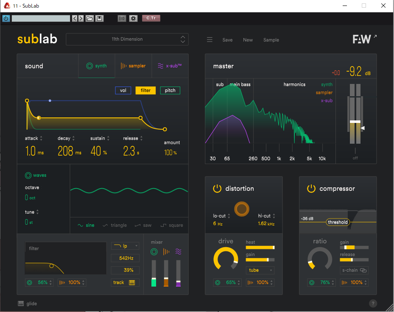Click the sampler icon in the mixer
This screenshot has height=312, width=394.
pyautogui.click(x=166, y=252)
